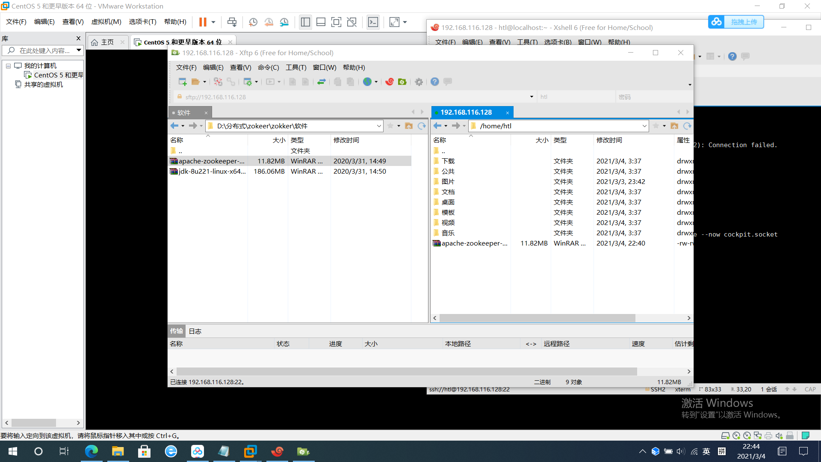Viewport: 821px width, 462px height.
Task: Click the 拖拽上传 upload button
Action: click(736, 22)
